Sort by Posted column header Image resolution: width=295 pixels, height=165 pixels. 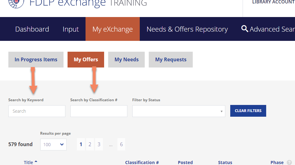coord(185,163)
